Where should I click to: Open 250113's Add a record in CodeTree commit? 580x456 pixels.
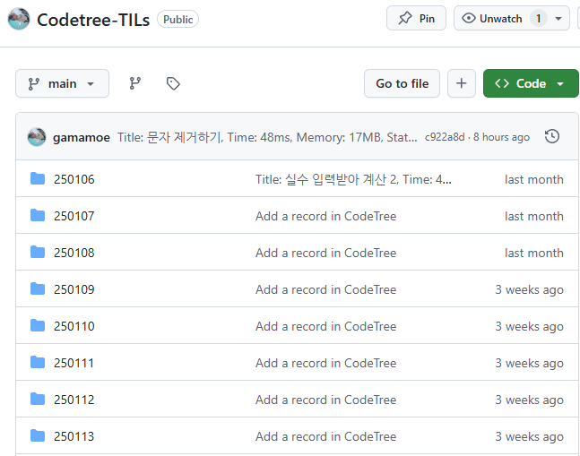coord(325,437)
